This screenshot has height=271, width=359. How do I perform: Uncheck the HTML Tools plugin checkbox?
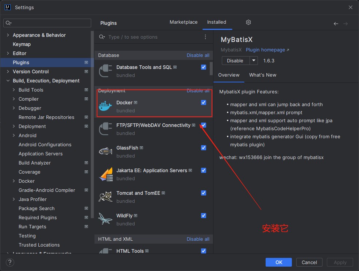204,251
